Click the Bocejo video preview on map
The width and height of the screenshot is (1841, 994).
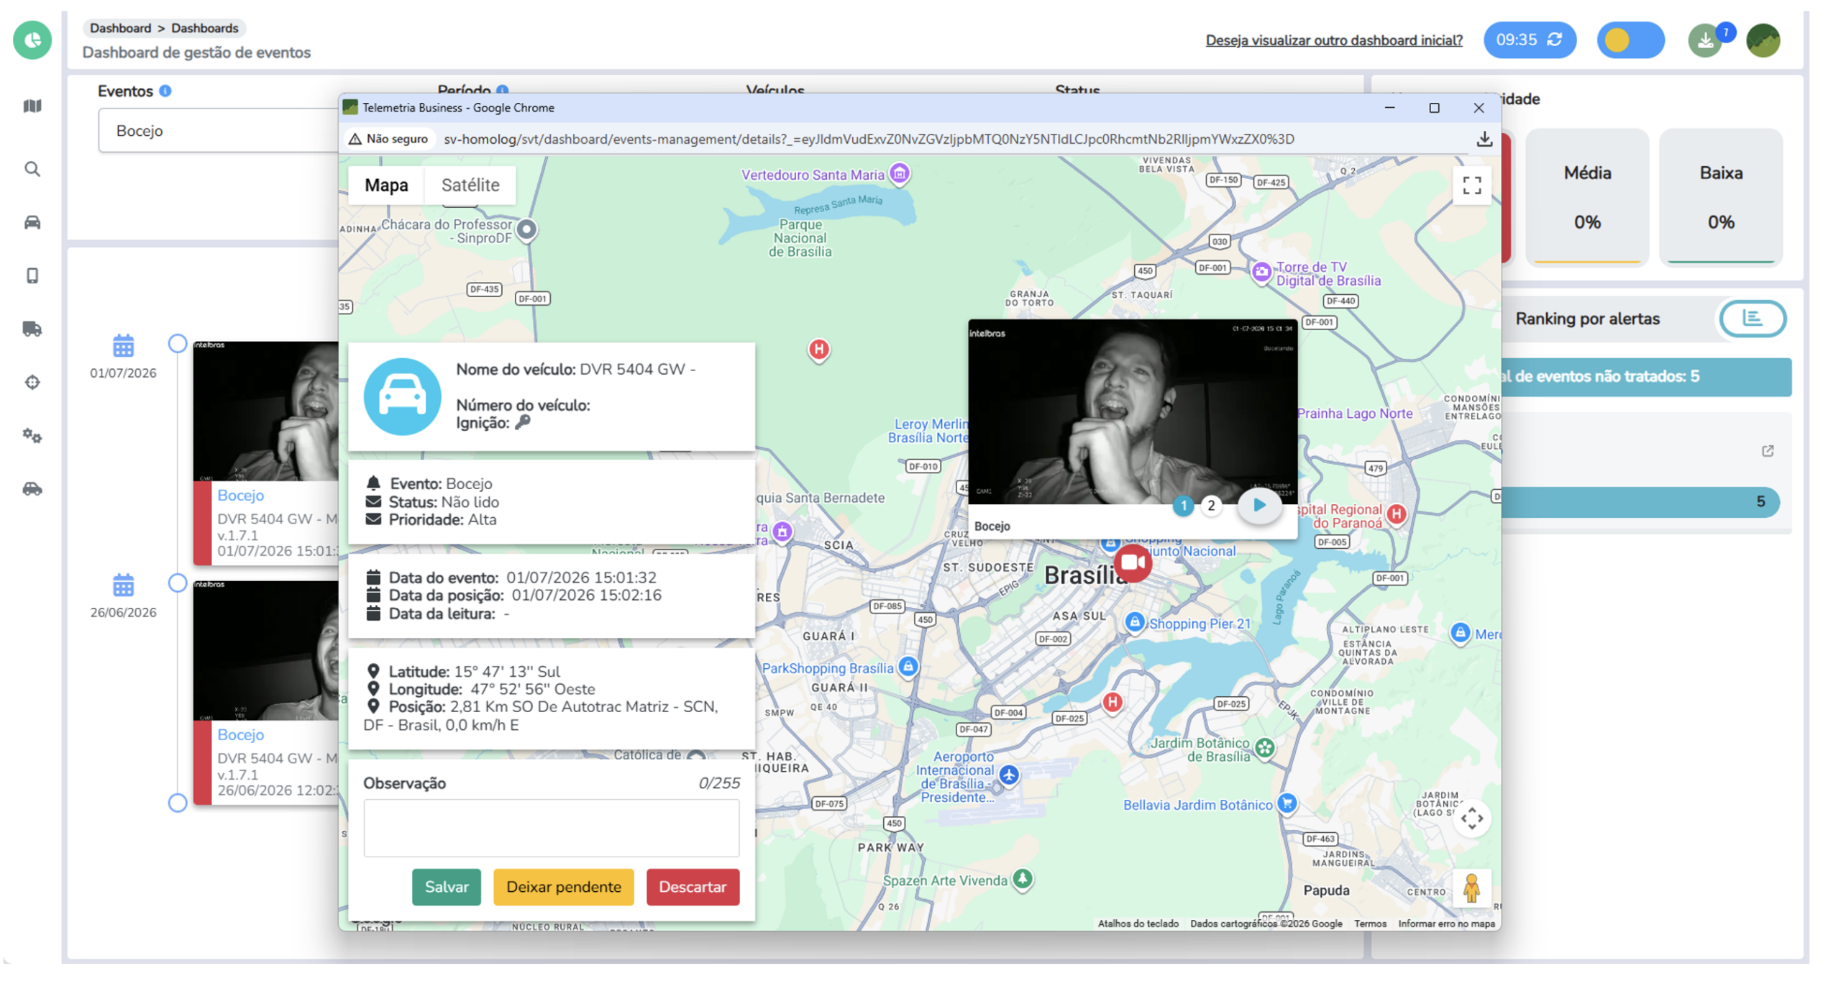pos(1132,411)
